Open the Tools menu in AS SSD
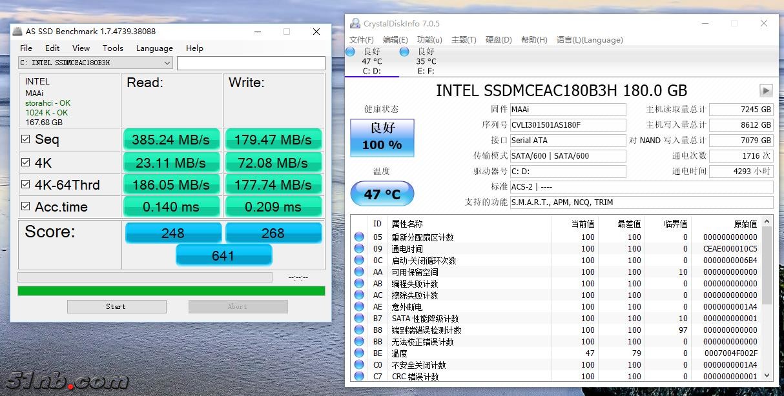This screenshot has height=396, width=784. click(112, 48)
